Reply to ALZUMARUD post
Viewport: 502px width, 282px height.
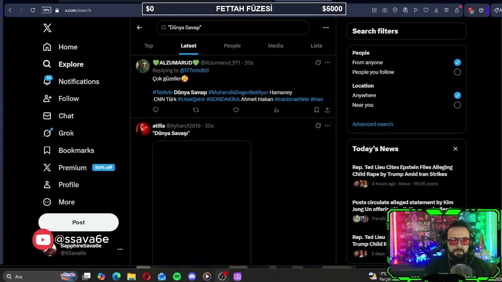coord(156,110)
